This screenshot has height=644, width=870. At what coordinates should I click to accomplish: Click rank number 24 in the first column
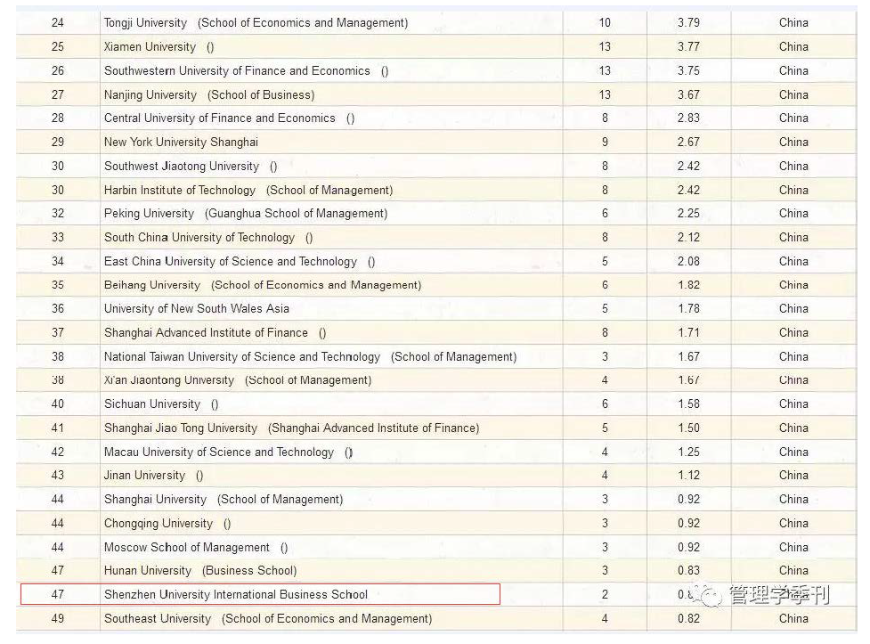[58, 23]
